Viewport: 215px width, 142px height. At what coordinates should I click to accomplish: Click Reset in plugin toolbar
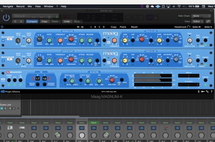pos(134,27)
